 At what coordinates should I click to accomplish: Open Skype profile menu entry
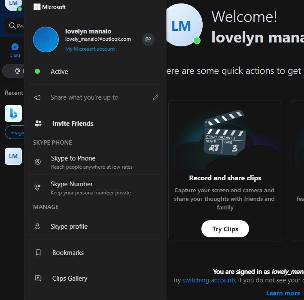pyautogui.click(x=95, y=226)
